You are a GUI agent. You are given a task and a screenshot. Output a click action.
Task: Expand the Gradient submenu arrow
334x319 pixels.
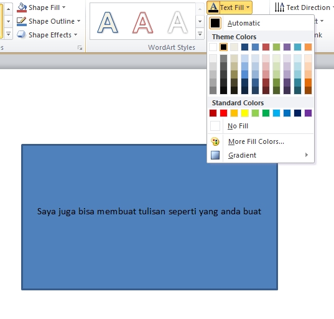[307, 155]
